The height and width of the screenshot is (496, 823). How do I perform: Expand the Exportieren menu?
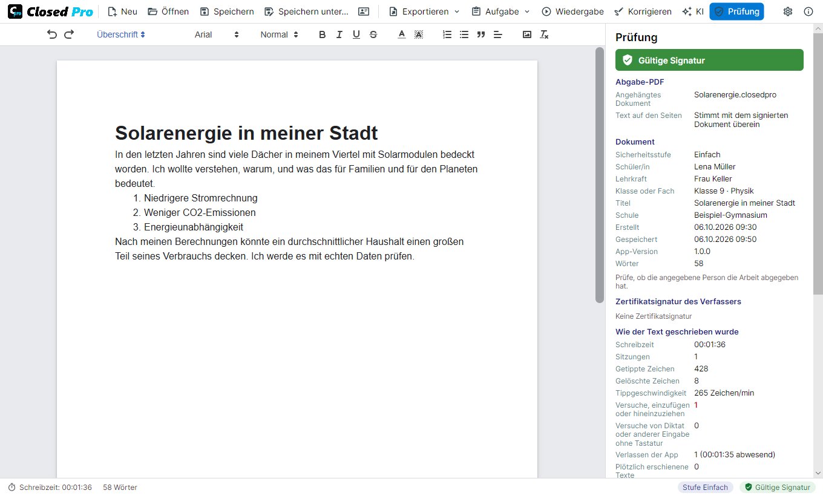pos(424,11)
